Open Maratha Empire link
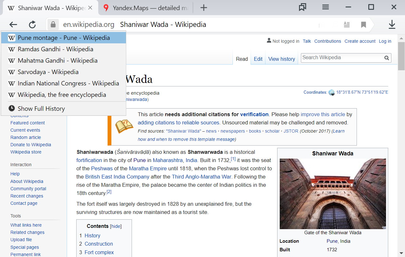Viewport: 405px width, 257px height. (x=148, y=168)
